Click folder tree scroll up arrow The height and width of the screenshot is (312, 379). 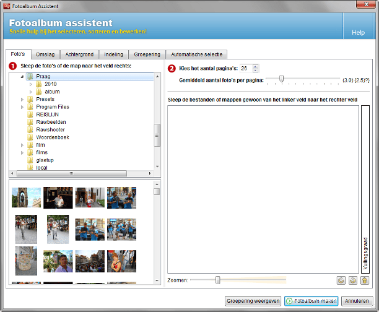157,76
